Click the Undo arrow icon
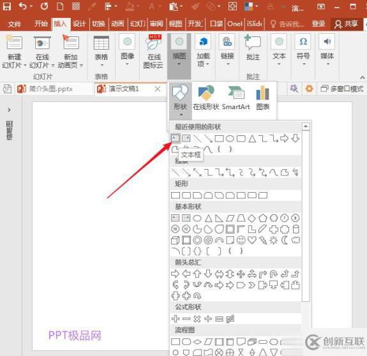This screenshot has width=367, height=356. (23, 6)
